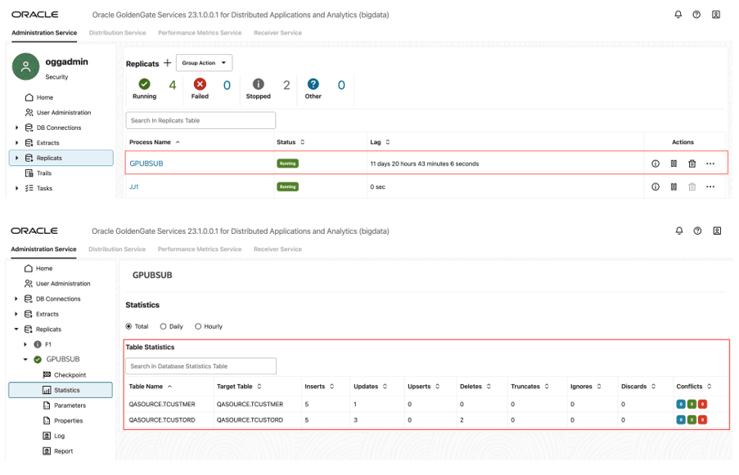Select the Total statistics radio button
Image resolution: width=739 pixels, height=475 pixels.
(128, 326)
